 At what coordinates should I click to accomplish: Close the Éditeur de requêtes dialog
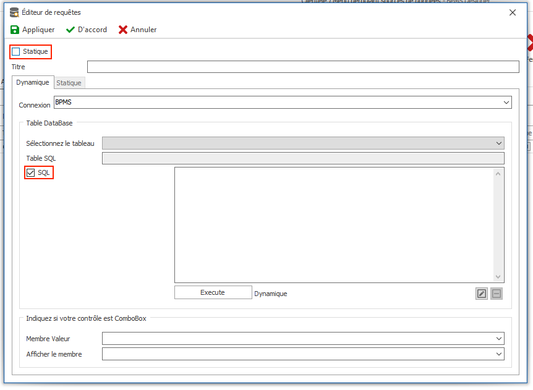pos(513,12)
